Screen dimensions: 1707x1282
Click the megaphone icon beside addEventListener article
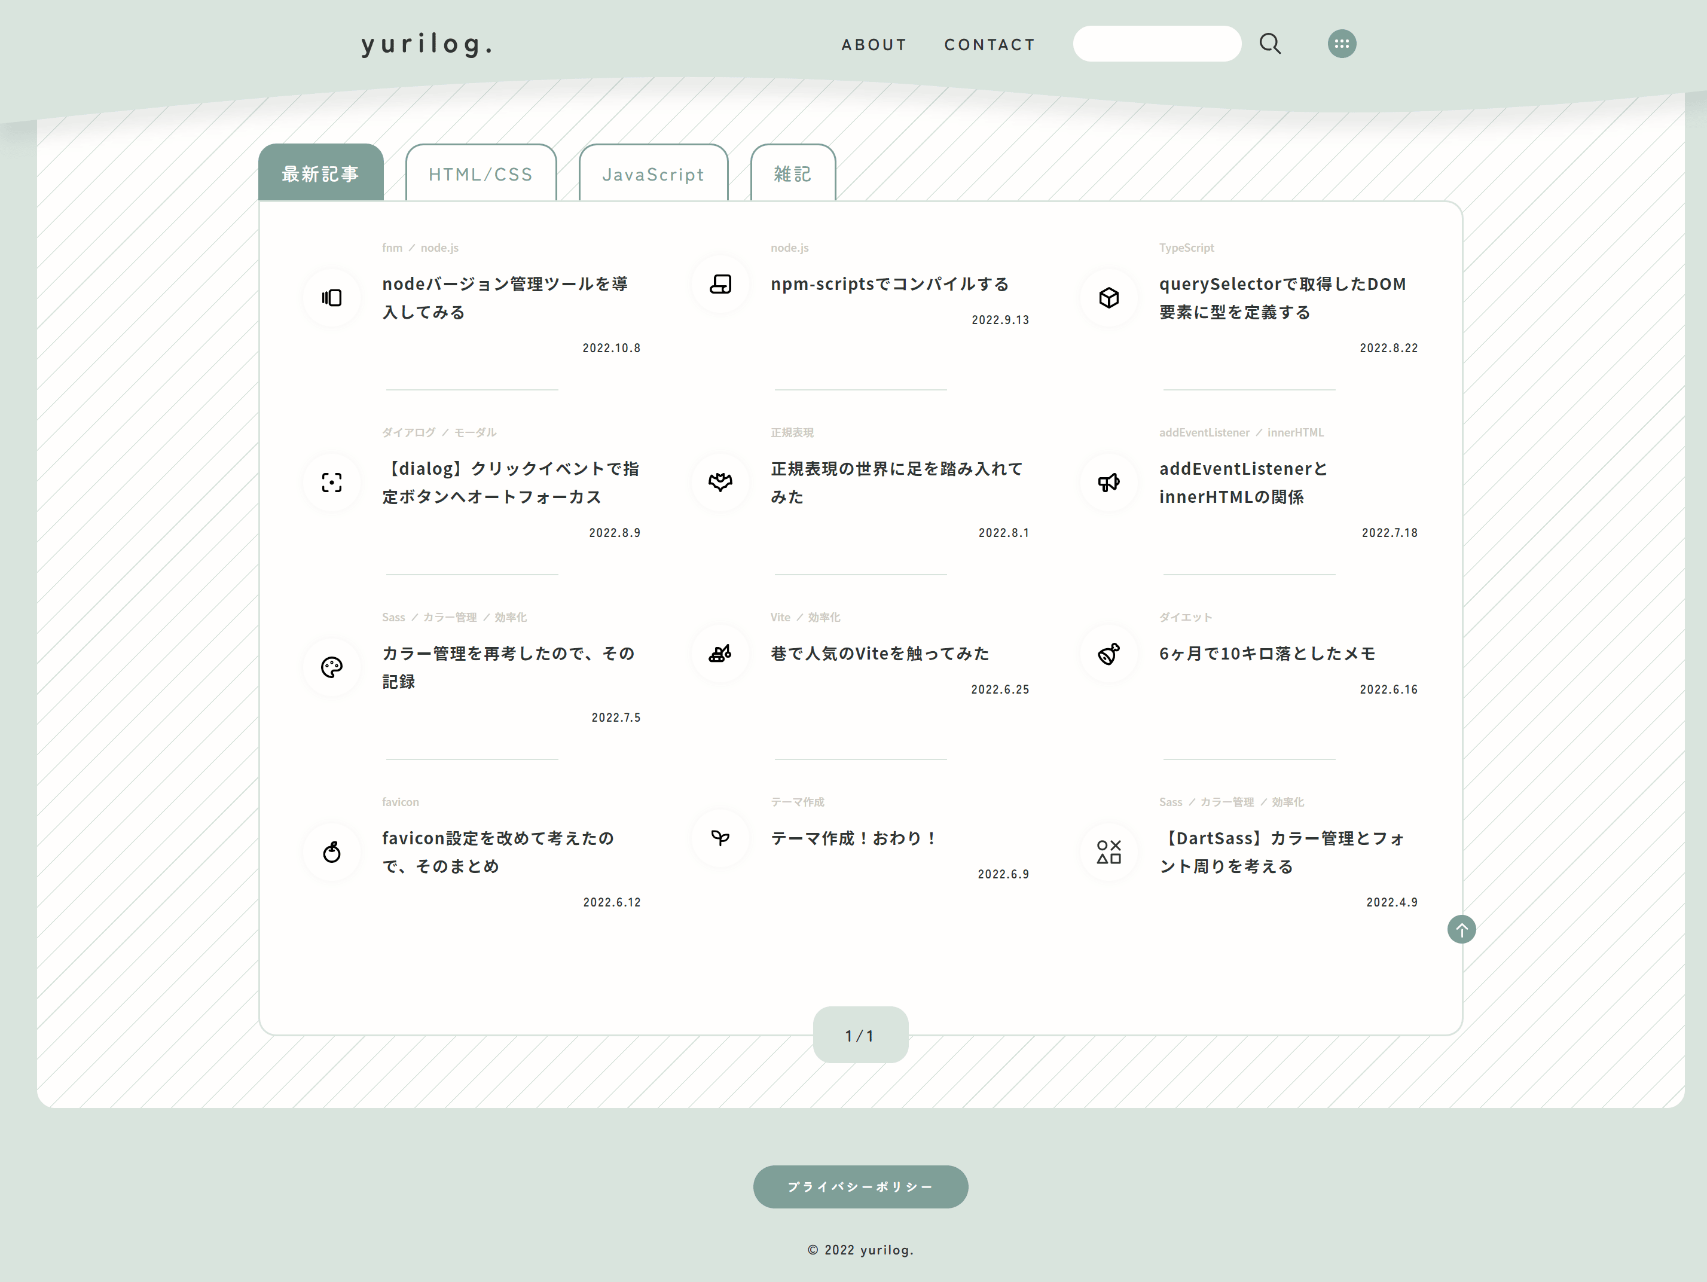1108,483
